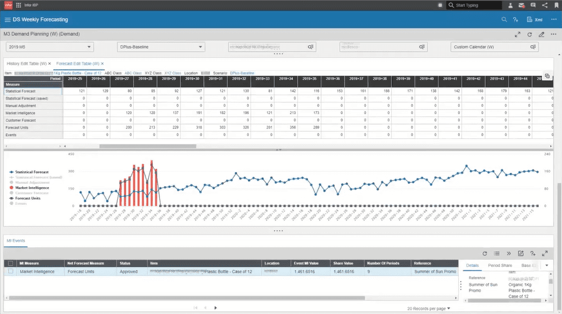Go to next page of records
The image size is (562, 314).
pos(215,307)
